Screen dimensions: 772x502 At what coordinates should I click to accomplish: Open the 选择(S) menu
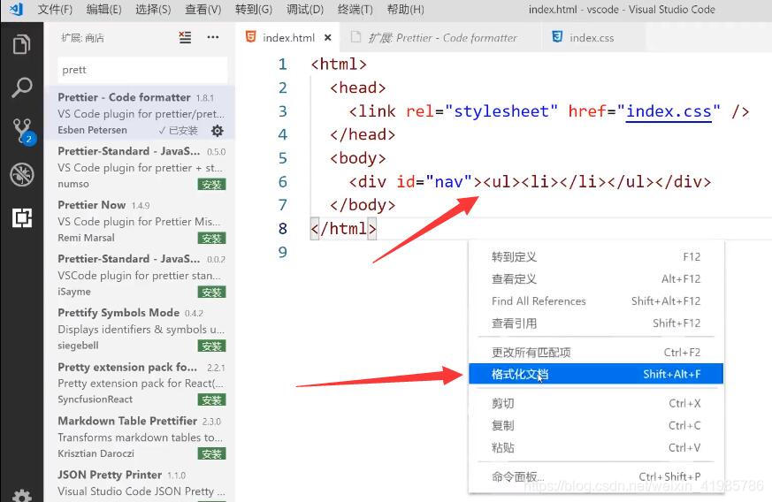153,10
